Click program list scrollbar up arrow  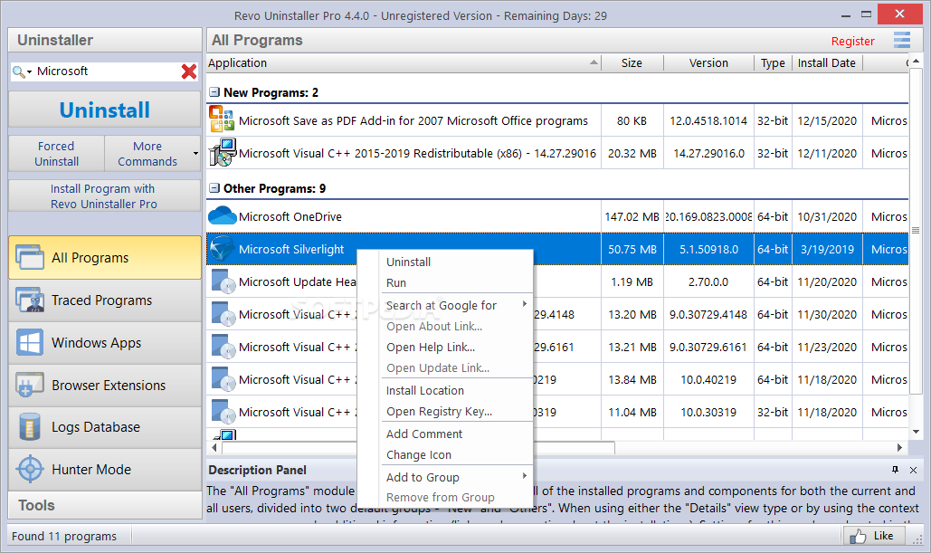(x=916, y=61)
